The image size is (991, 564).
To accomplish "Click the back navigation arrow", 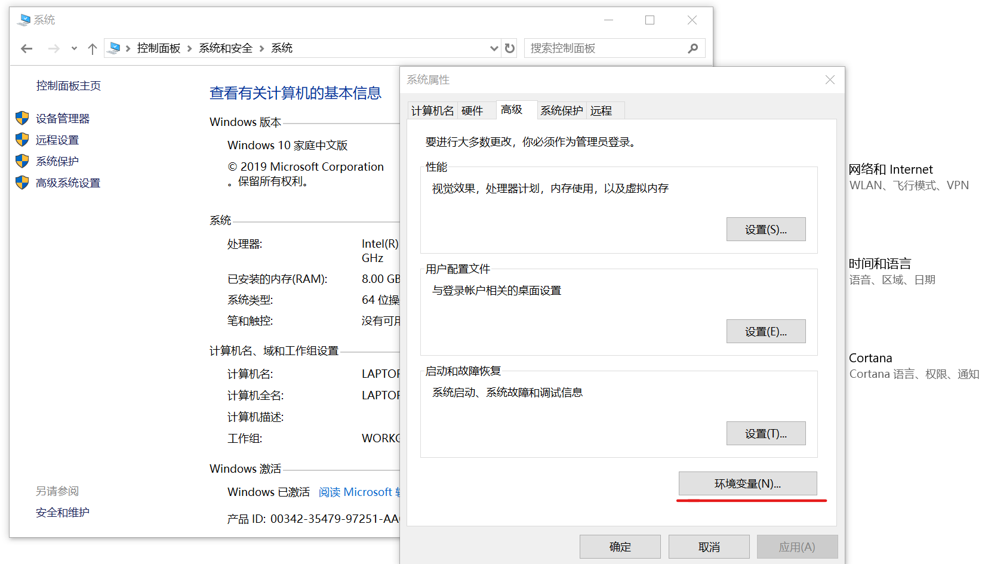I will (x=26, y=48).
